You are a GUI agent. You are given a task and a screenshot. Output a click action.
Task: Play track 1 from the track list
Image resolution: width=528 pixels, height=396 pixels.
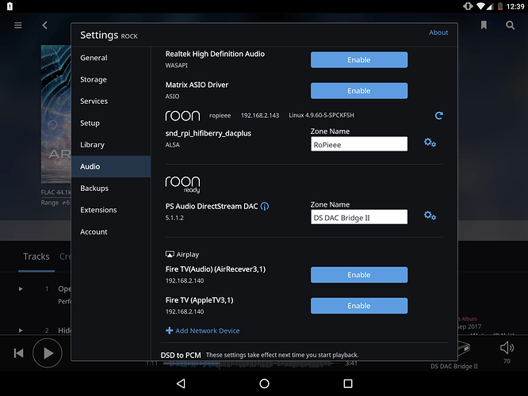coord(21,288)
